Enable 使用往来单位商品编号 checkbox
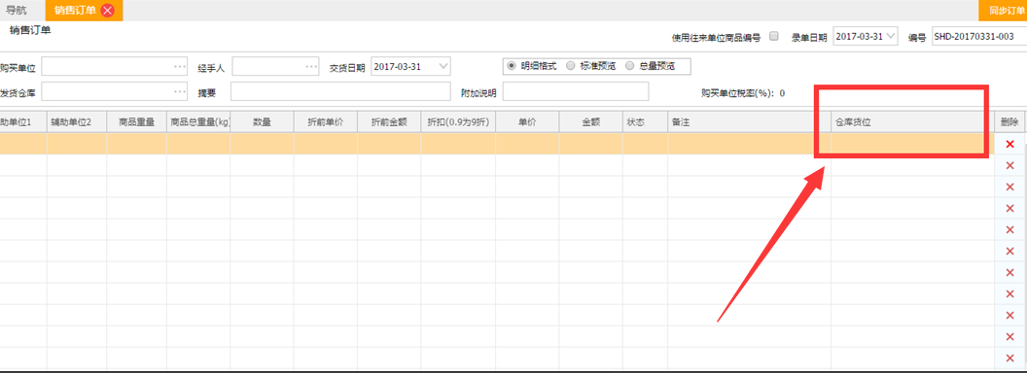The width and height of the screenshot is (1027, 373). click(774, 37)
